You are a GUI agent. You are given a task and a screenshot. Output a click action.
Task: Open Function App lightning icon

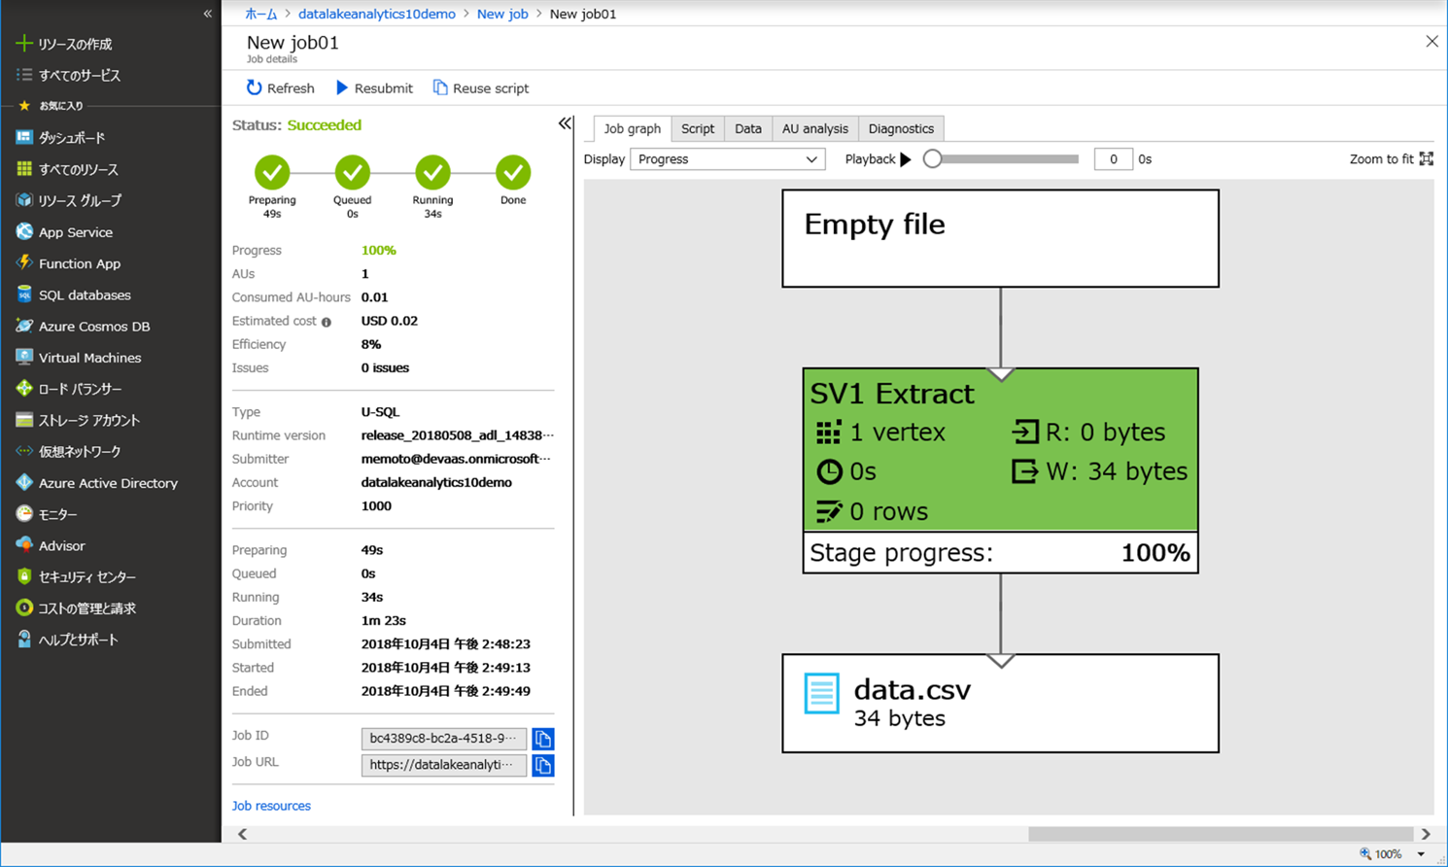point(24,263)
